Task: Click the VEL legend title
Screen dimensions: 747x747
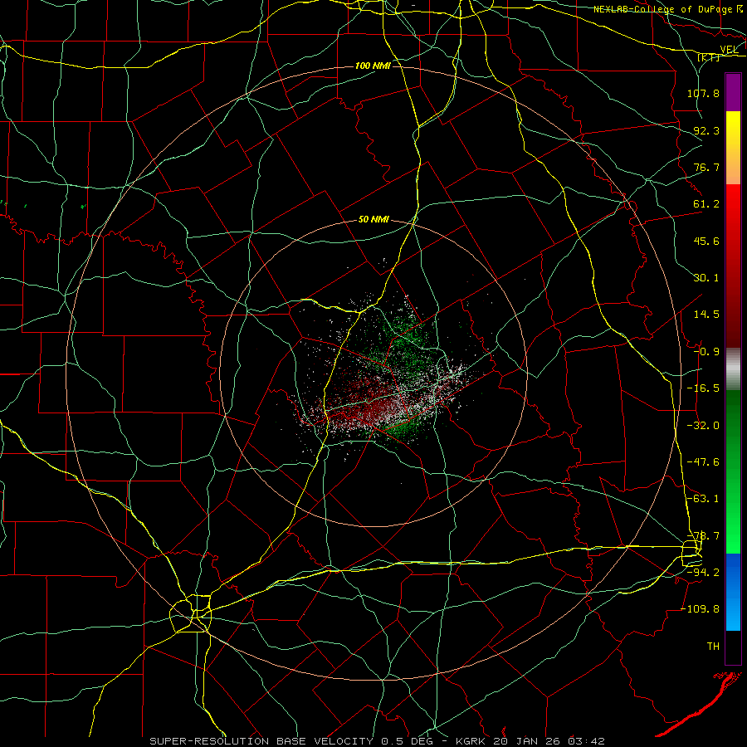Action: coord(729,50)
